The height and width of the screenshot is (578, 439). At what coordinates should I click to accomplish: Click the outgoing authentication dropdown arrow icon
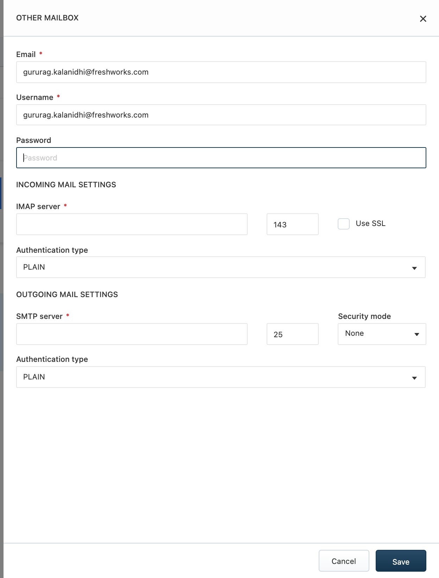414,378
